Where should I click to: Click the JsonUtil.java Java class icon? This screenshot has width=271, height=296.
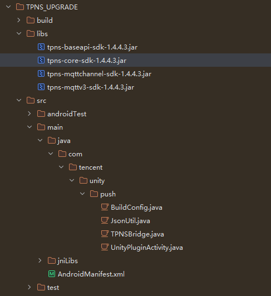tap(105, 220)
